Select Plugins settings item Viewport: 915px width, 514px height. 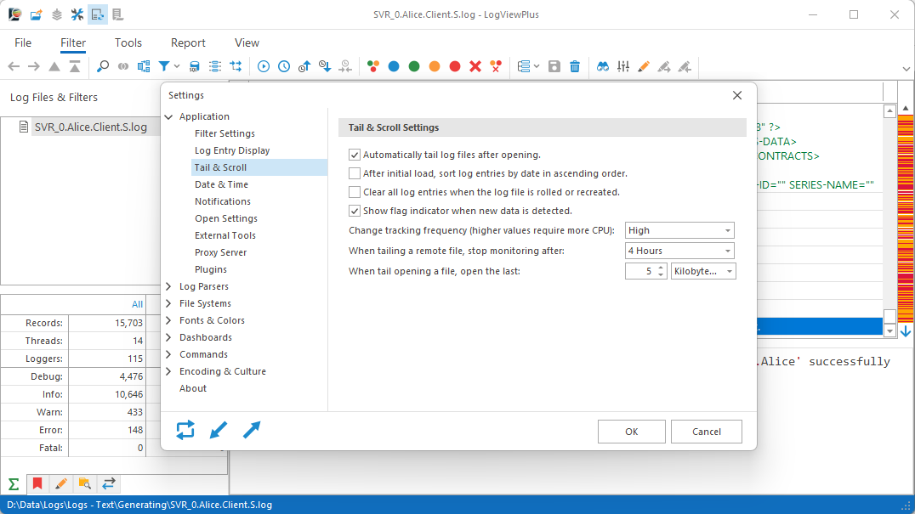(x=211, y=269)
